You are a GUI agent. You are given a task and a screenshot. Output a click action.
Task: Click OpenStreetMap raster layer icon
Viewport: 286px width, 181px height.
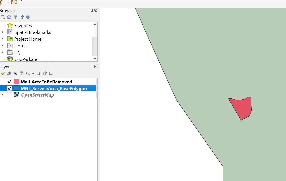point(17,95)
